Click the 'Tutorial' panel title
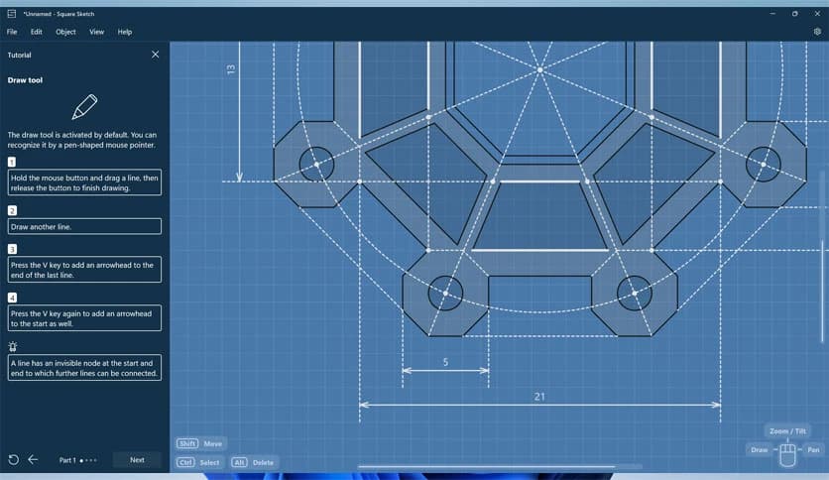The width and height of the screenshot is (829, 480). pyautogui.click(x=19, y=55)
